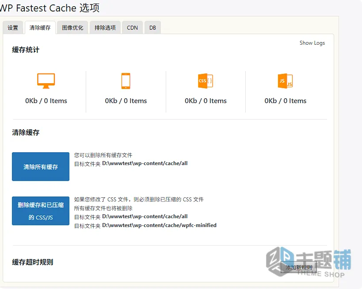Click the wpfc-minified target folder path
This screenshot has height=289, width=362.
(x=159, y=225)
